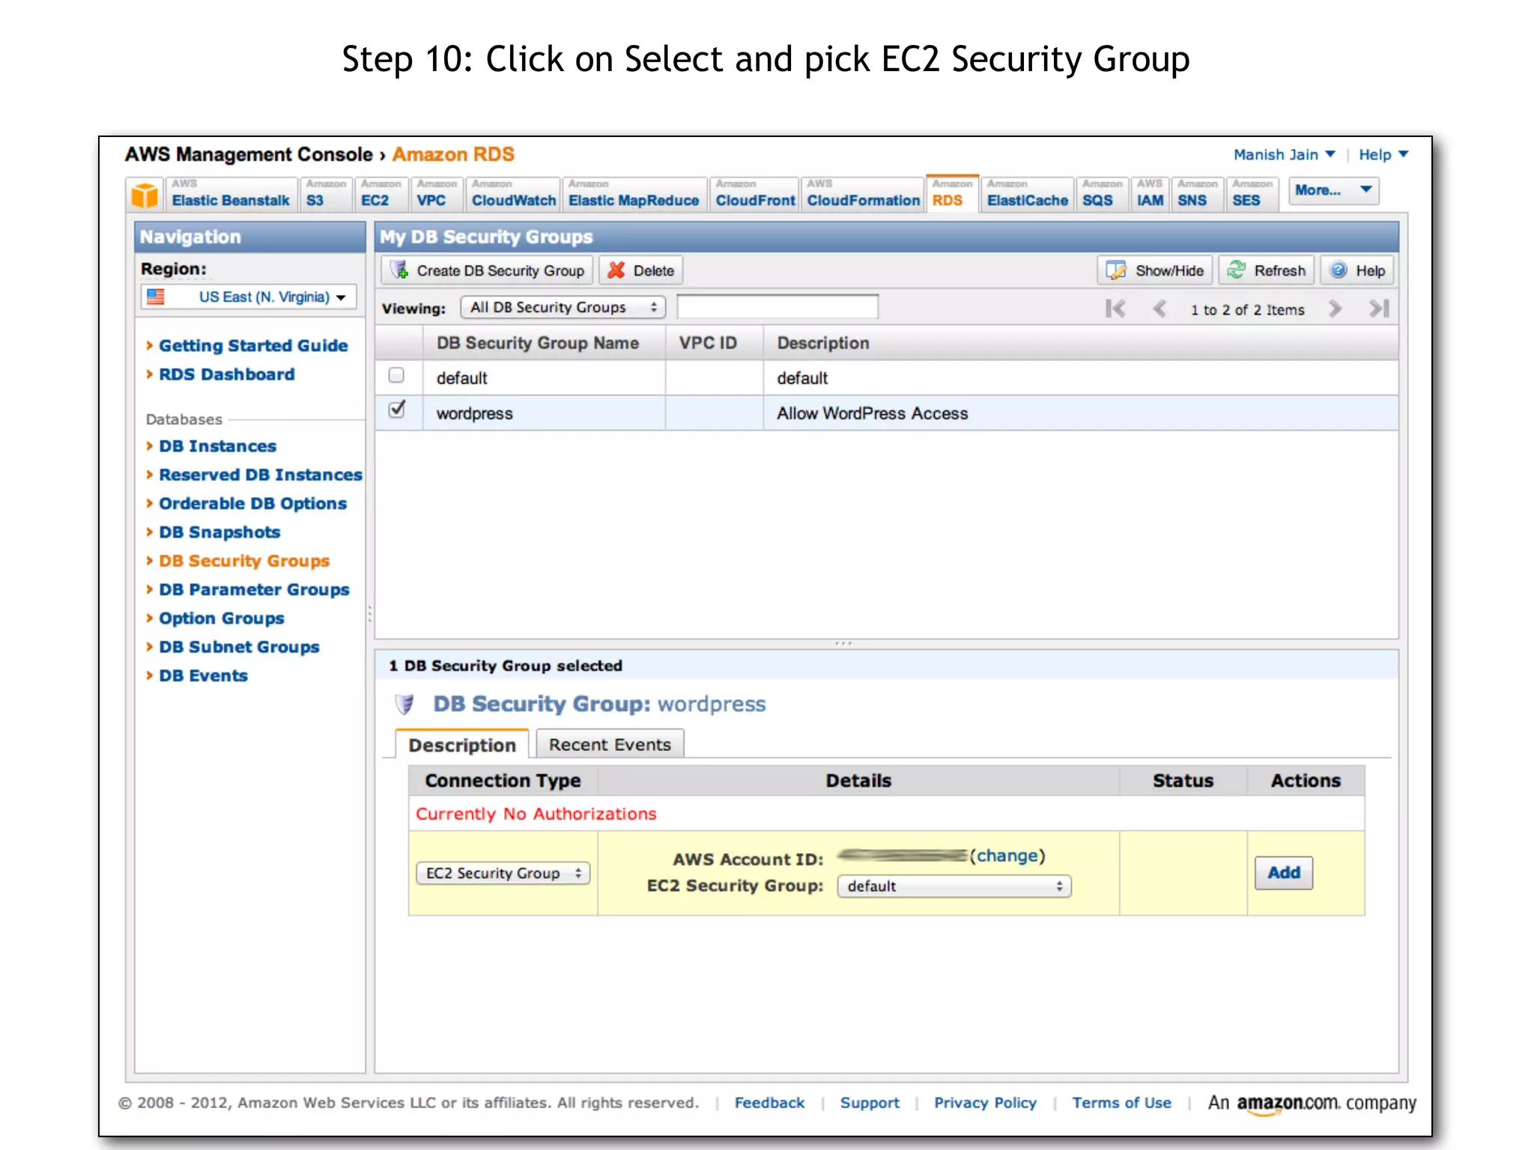The image size is (1534, 1150).
Task: Click the green Refresh arrows icon
Action: click(1237, 270)
